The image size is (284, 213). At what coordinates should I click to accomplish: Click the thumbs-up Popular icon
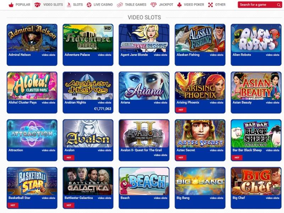tap(11, 5)
